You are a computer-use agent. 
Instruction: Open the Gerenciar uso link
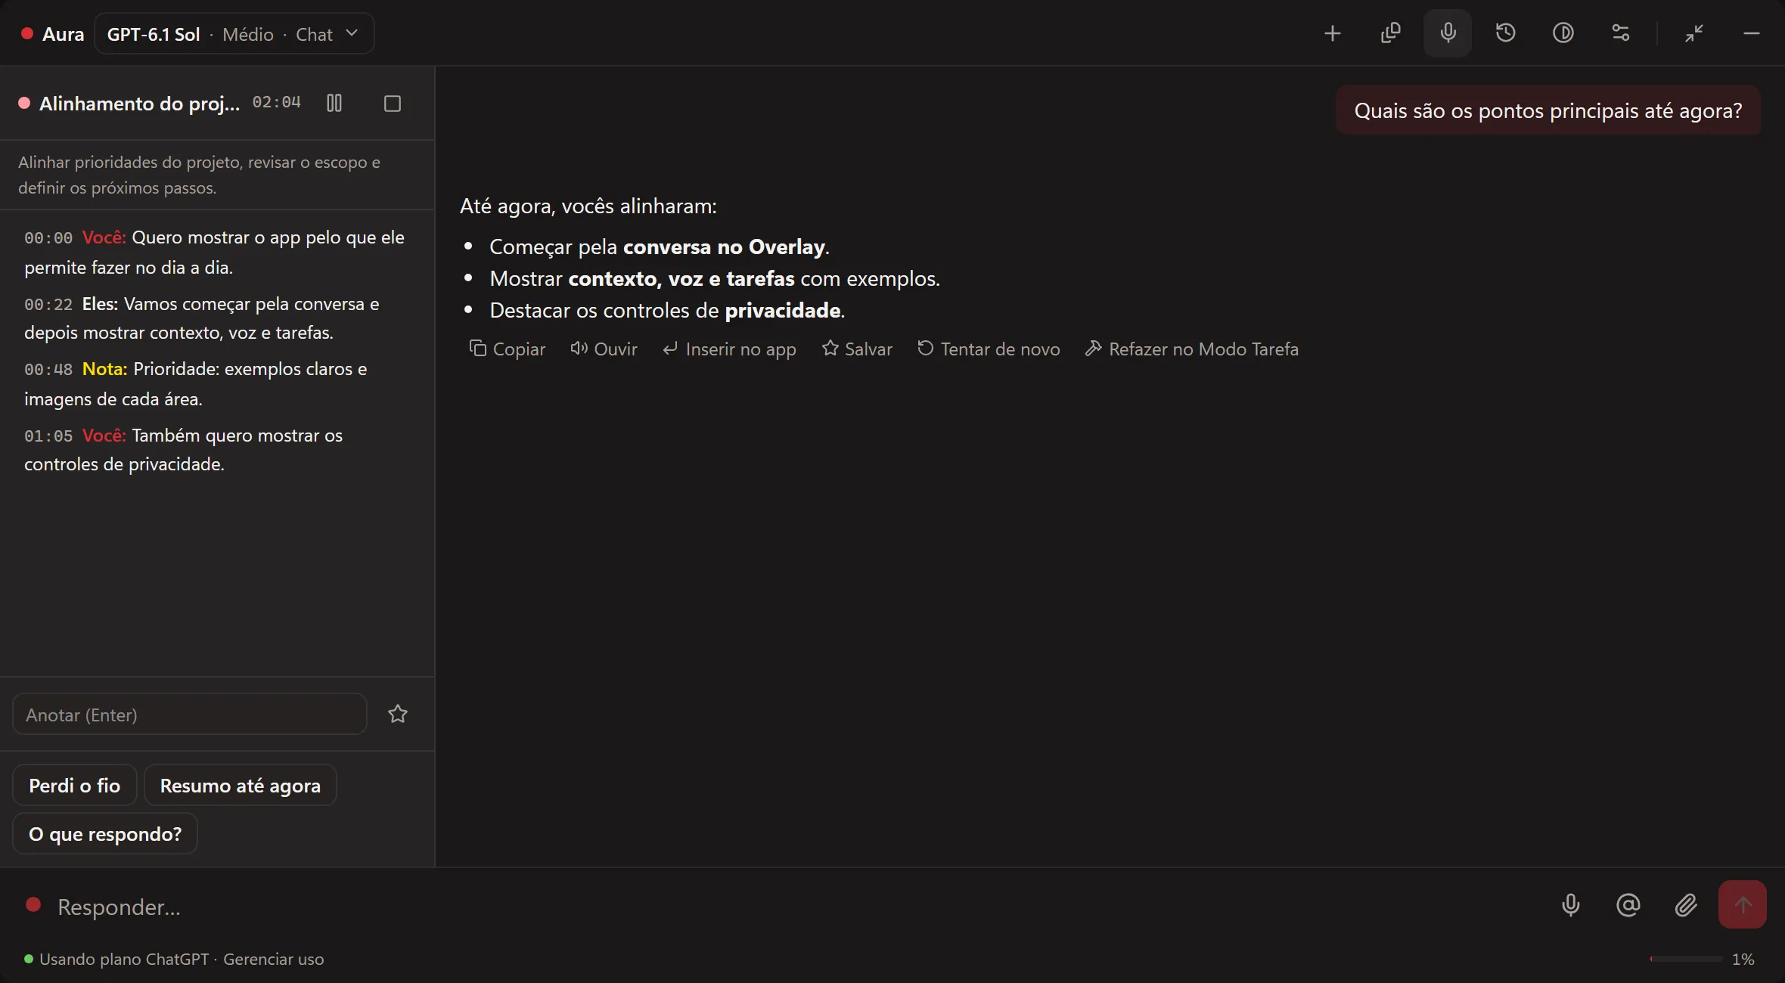(273, 959)
